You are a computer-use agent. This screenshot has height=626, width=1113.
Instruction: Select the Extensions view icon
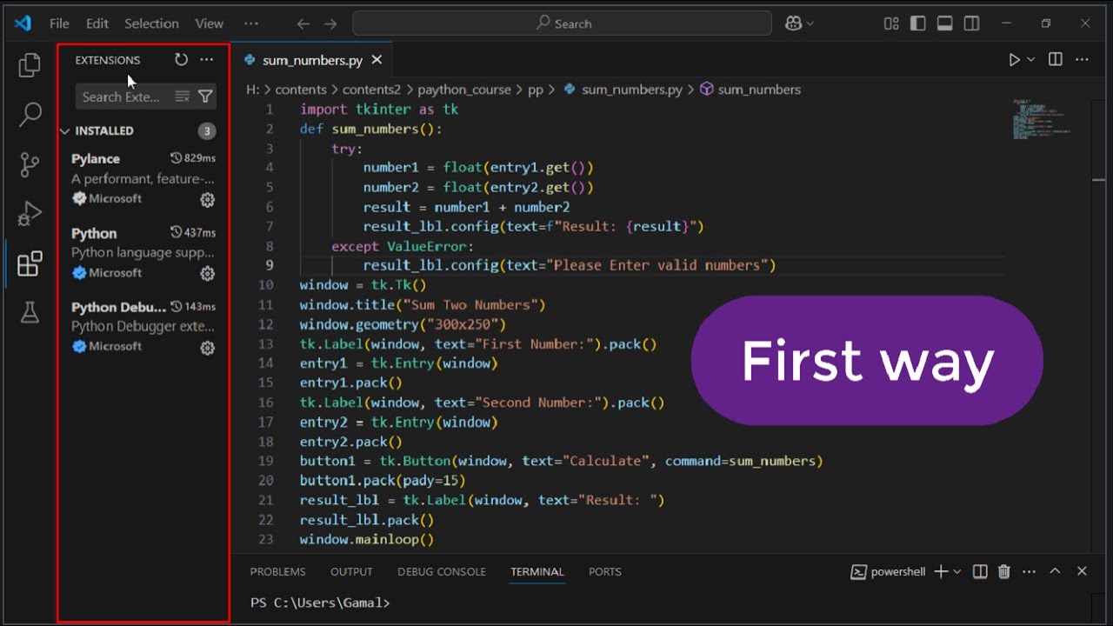click(x=30, y=263)
